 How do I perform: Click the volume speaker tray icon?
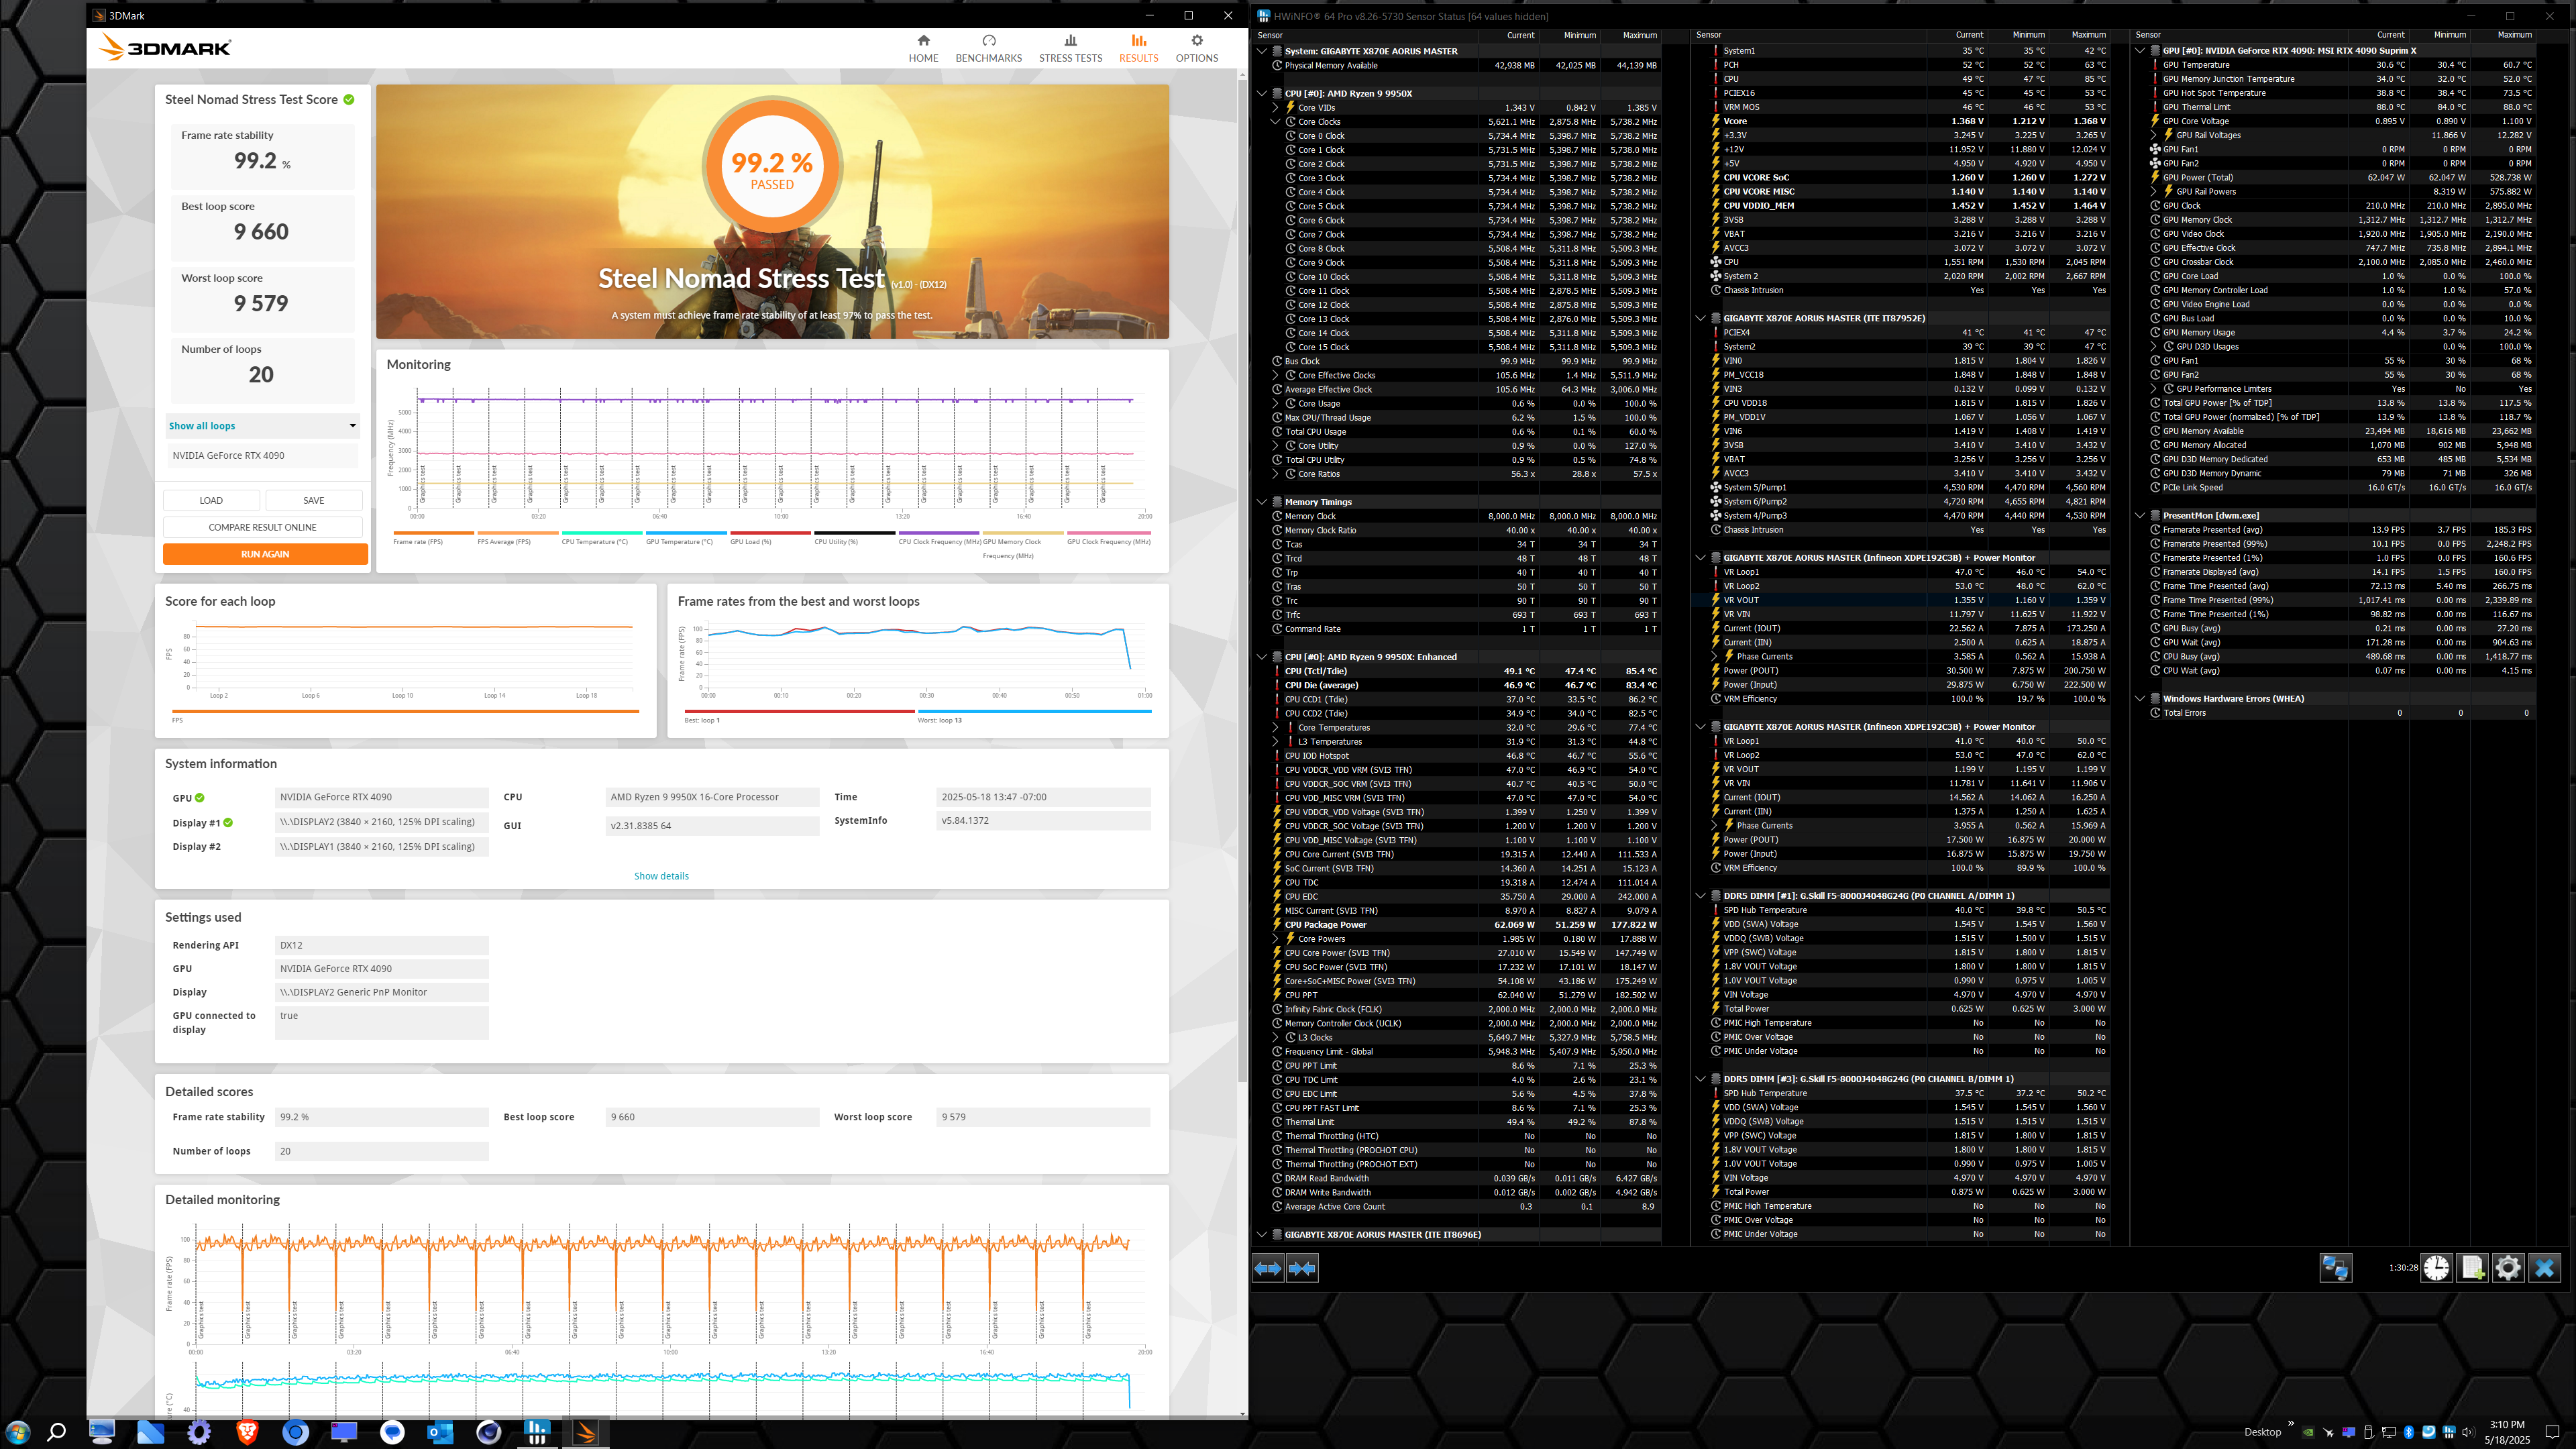coord(2468,1432)
